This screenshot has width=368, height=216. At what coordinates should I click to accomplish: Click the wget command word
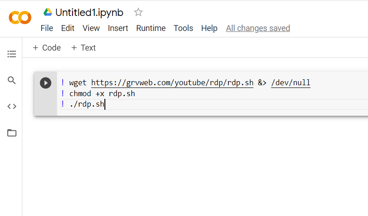click(x=78, y=83)
